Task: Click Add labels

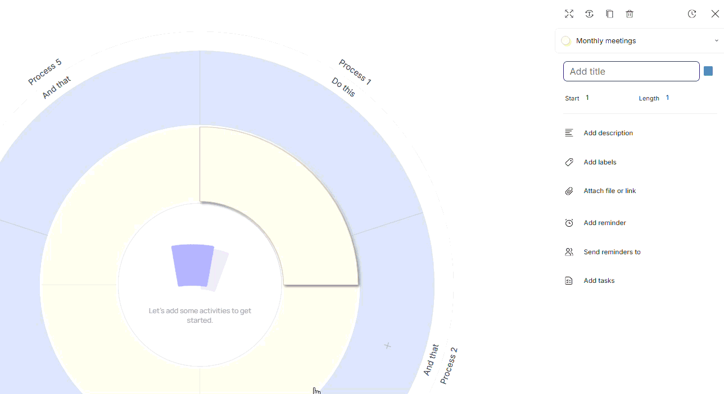Action: click(600, 162)
